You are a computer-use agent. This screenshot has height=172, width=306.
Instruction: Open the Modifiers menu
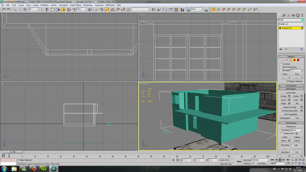45,5
